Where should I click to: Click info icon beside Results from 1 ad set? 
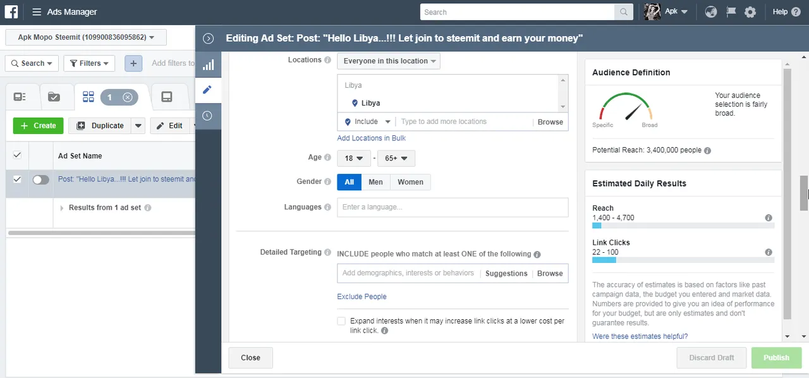[147, 208]
